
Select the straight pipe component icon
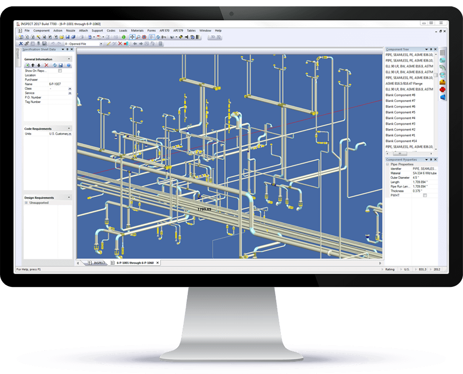pyautogui.click(x=442, y=60)
